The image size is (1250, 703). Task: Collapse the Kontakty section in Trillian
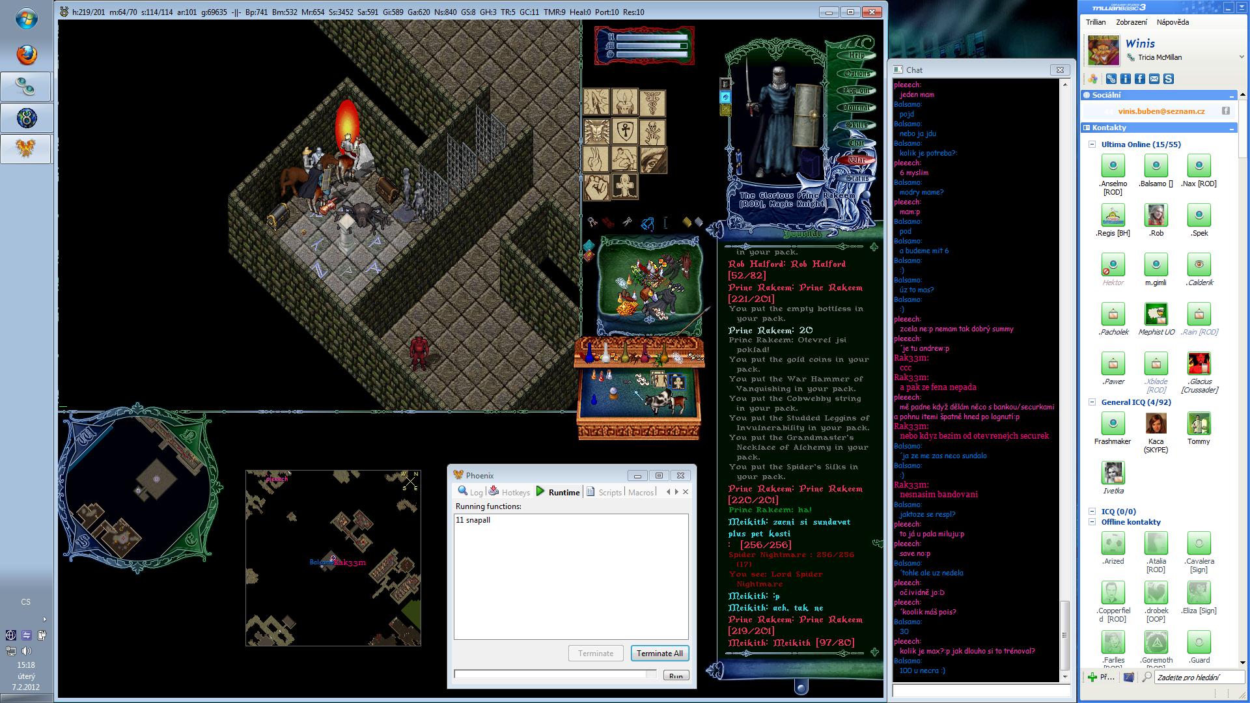click(x=1232, y=128)
